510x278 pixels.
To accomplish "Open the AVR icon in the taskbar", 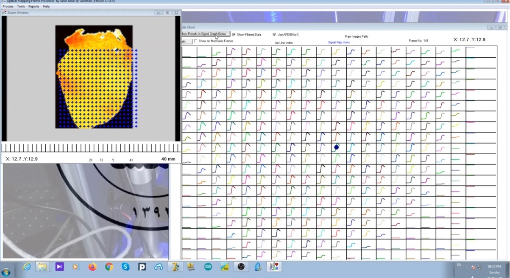I will point(225,267).
